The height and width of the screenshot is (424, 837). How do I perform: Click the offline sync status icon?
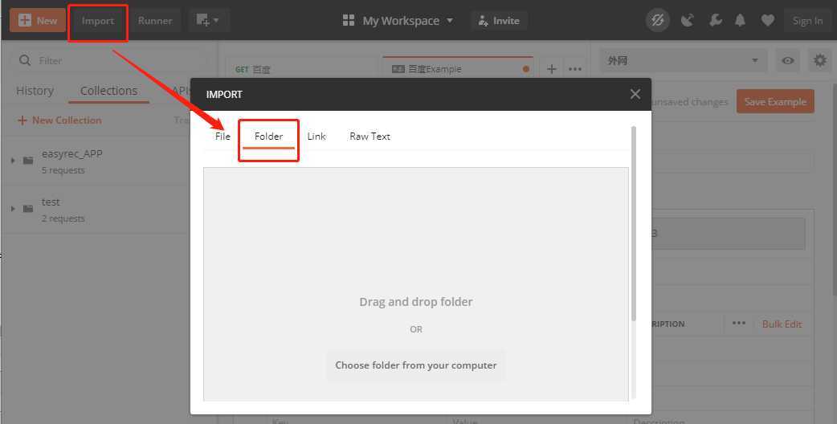[x=658, y=21]
